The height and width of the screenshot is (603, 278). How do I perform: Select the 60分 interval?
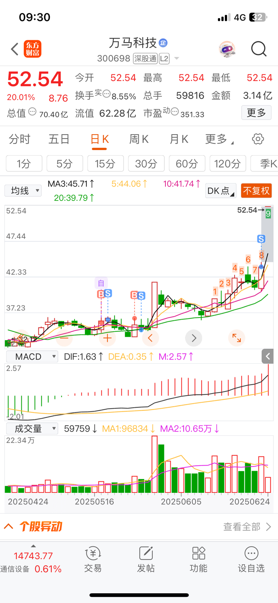(187, 164)
